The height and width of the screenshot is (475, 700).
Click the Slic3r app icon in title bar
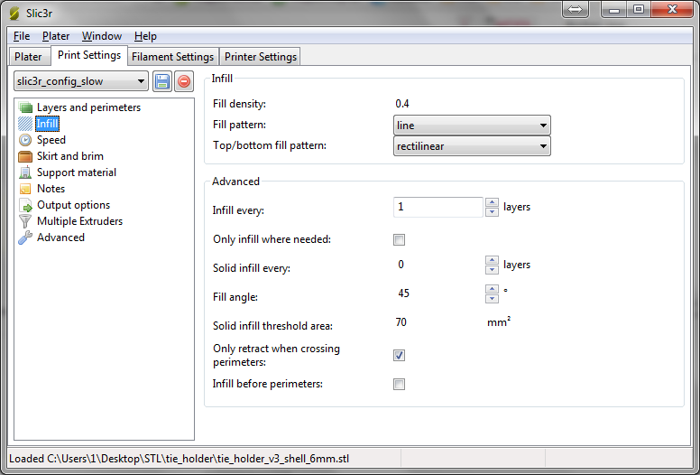[x=14, y=13]
